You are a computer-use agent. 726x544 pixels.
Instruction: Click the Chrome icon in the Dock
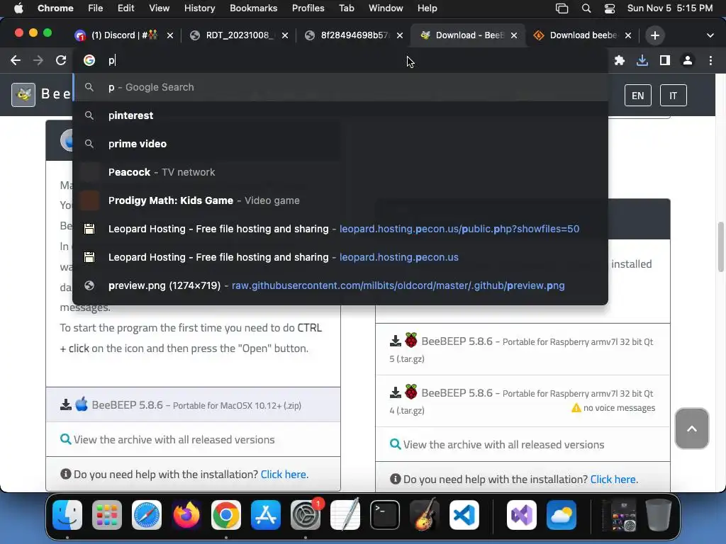(x=226, y=515)
